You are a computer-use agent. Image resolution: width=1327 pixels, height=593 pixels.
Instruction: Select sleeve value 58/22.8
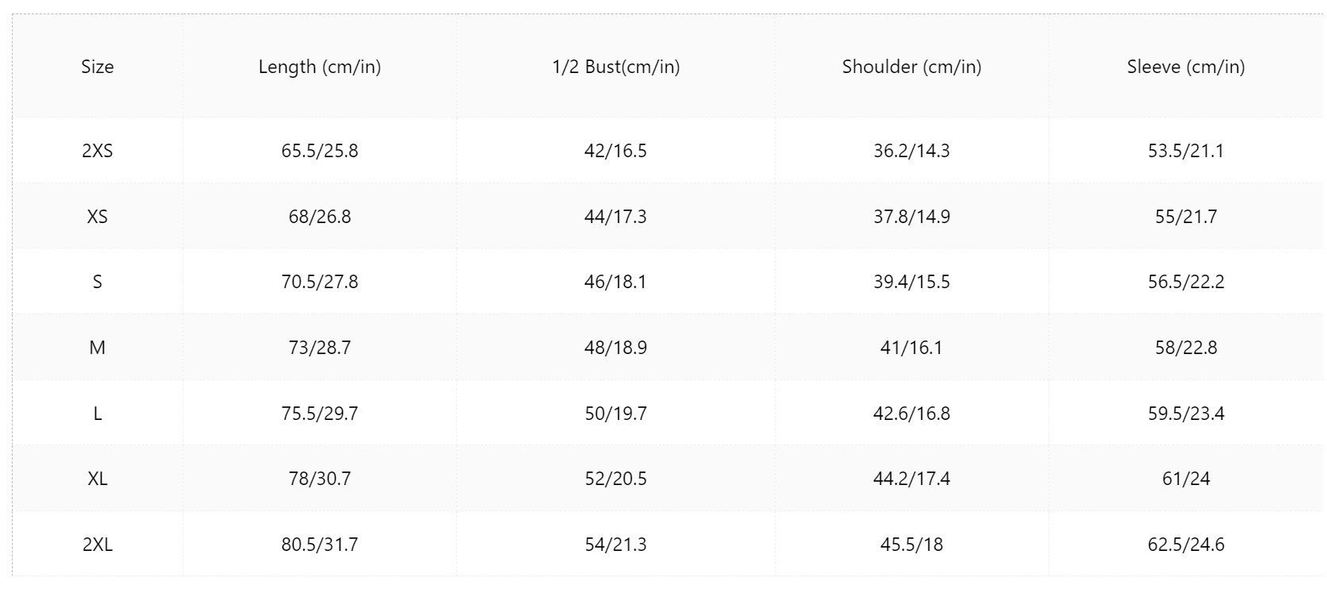click(x=1186, y=348)
